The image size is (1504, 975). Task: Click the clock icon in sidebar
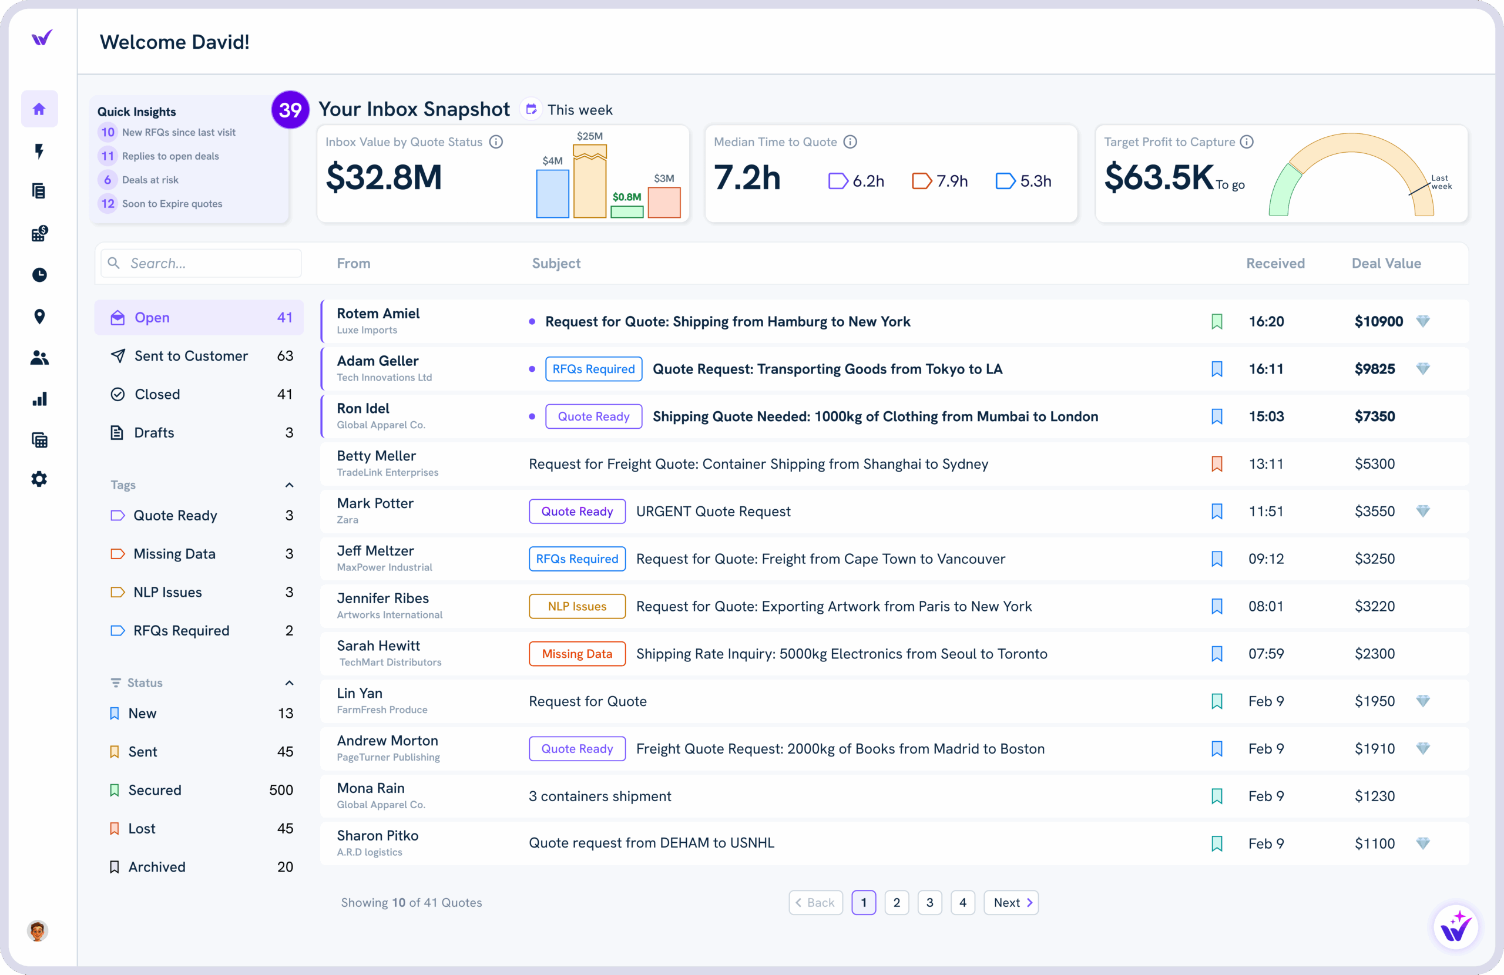pyautogui.click(x=39, y=275)
